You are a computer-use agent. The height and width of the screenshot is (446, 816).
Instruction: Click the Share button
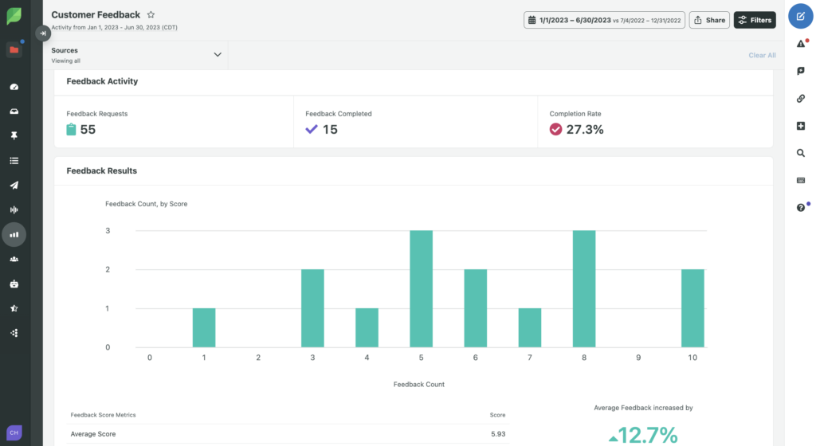(709, 20)
